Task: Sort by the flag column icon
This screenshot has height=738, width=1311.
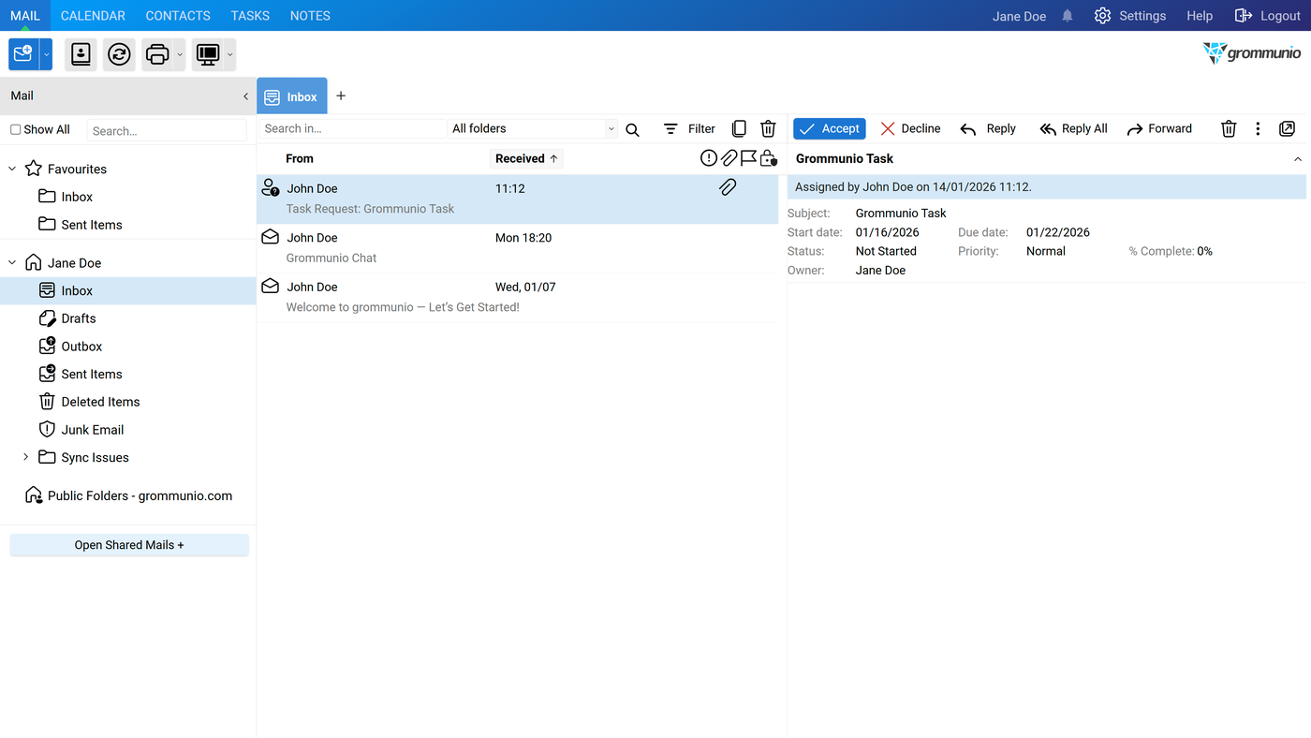Action: pyautogui.click(x=748, y=158)
